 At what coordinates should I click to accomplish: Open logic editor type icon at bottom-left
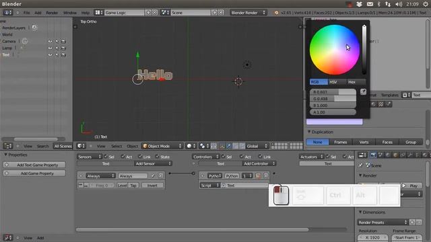coord(7,237)
